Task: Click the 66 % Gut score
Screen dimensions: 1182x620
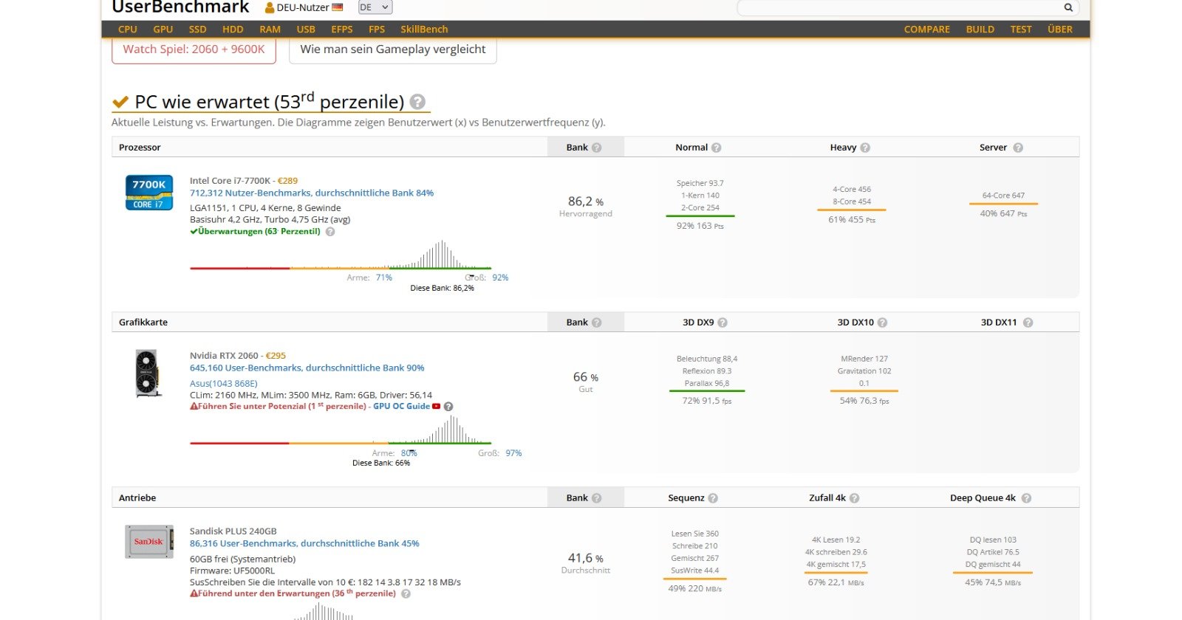Action: (586, 382)
